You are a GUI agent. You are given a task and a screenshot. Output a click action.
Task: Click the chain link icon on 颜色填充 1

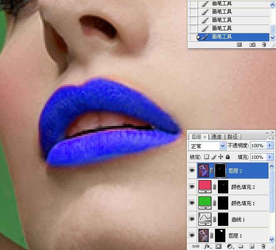click(x=215, y=203)
